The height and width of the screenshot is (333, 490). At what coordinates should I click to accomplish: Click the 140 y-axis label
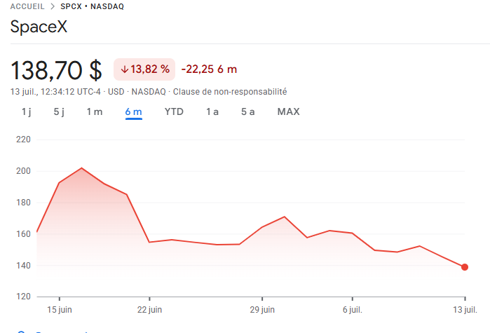point(23,266)
